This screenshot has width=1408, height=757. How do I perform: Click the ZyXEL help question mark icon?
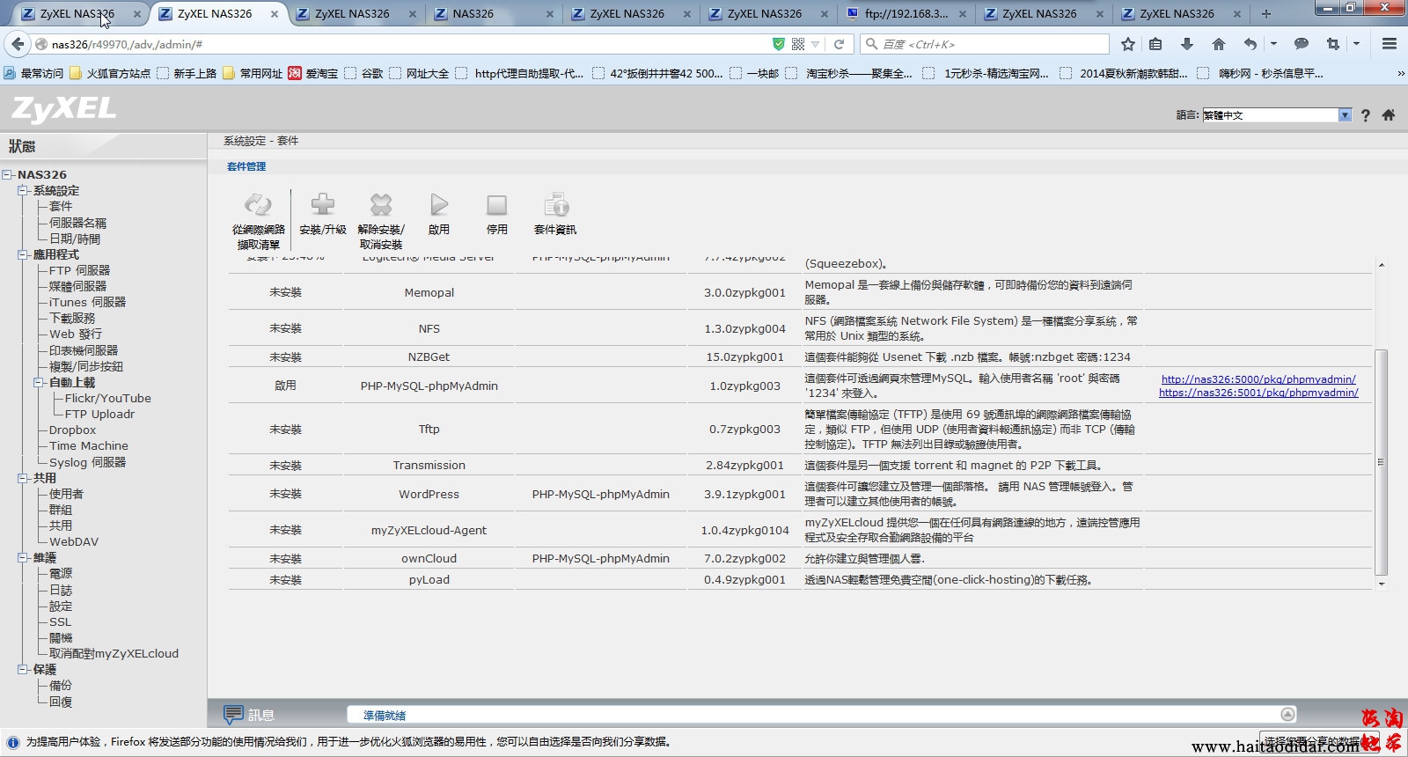pos(1365,115)
